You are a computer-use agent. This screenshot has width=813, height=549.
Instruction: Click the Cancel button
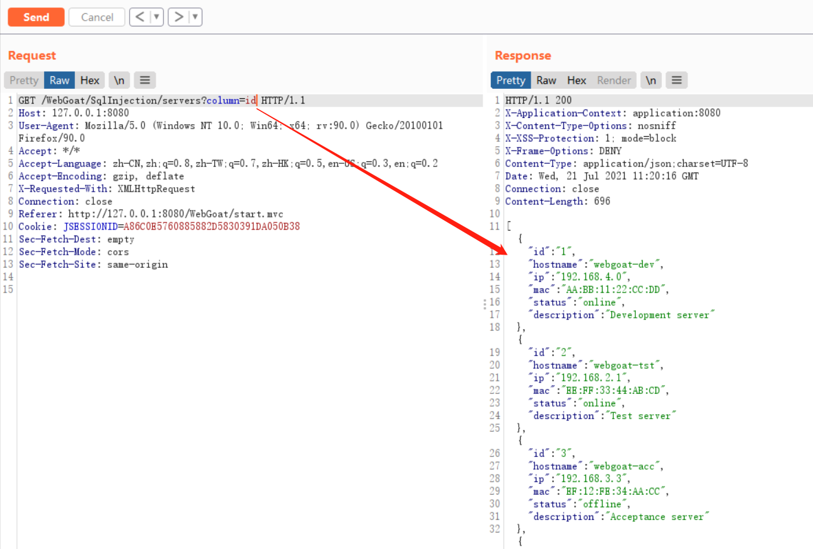click(x=96, y=17)
